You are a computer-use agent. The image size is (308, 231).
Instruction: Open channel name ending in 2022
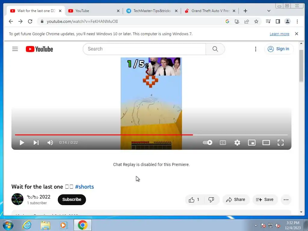coord(39,197)
